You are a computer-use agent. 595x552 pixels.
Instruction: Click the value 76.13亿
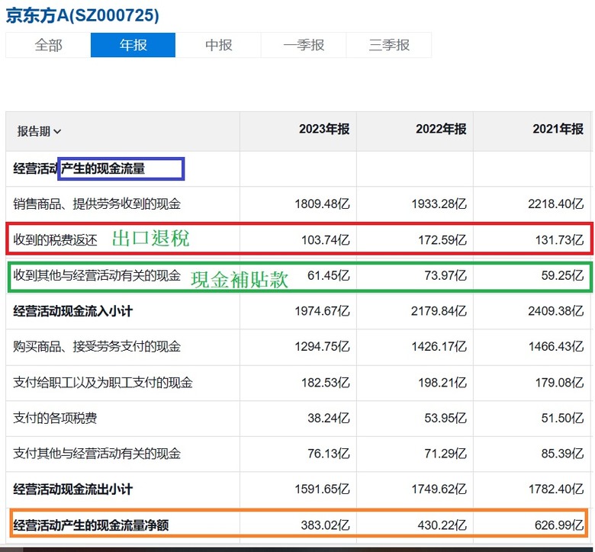click(329, 454)
